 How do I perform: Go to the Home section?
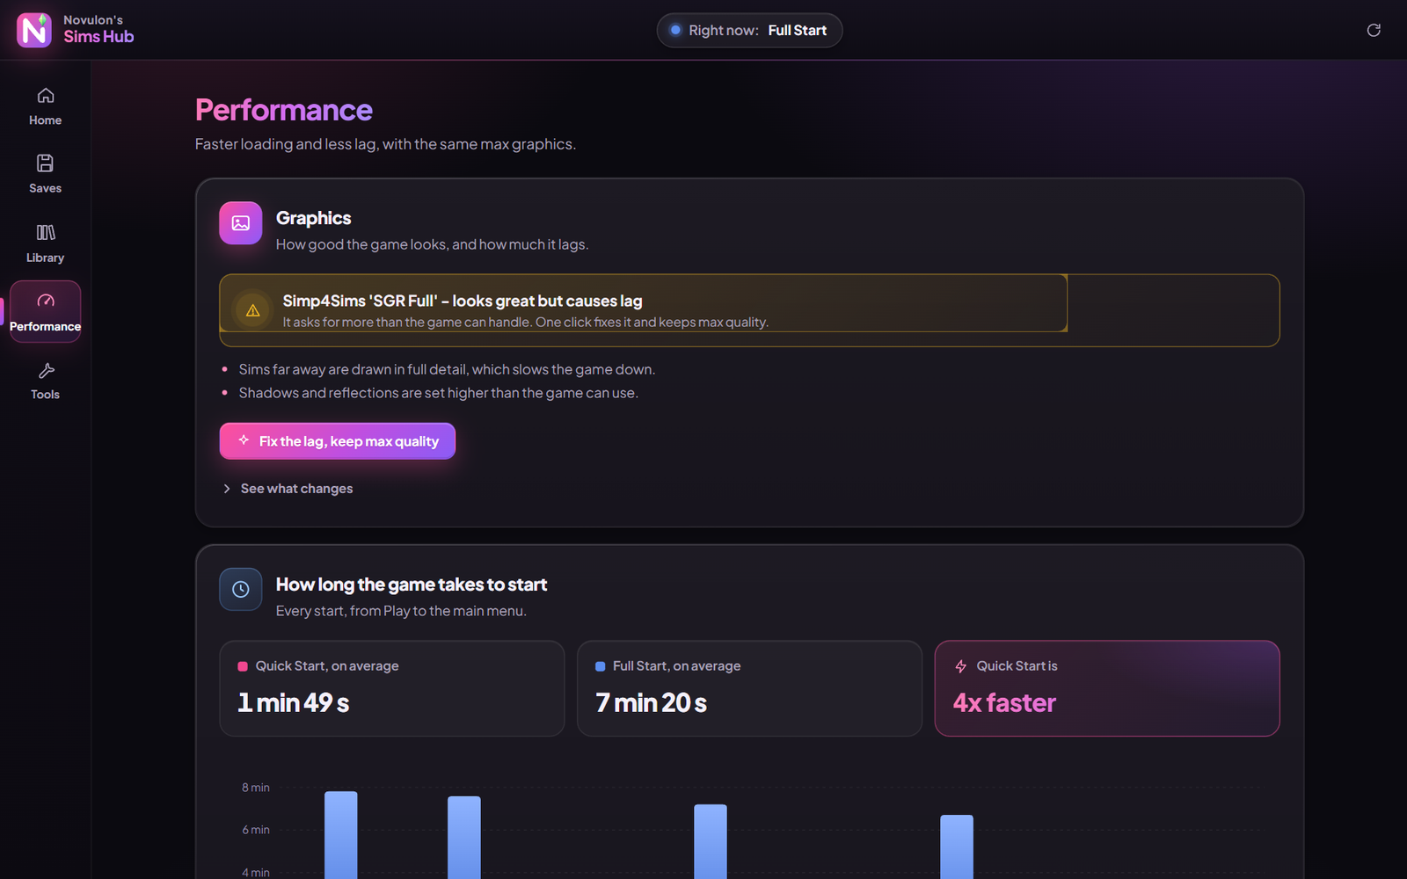click(x=45, y=106)
